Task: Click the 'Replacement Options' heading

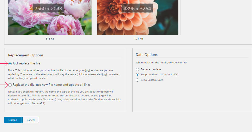Action: (26, 55)
